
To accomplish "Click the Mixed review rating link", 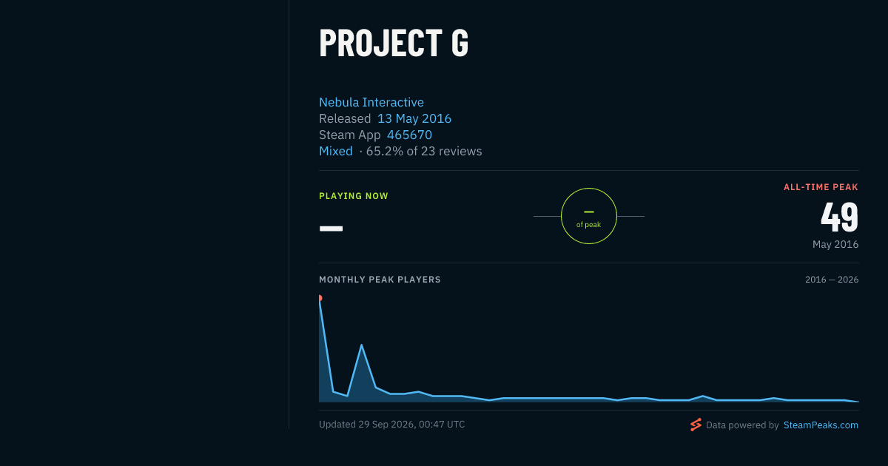I will (336, 151).
